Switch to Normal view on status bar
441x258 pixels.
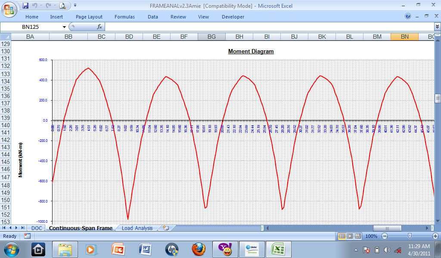342,236
